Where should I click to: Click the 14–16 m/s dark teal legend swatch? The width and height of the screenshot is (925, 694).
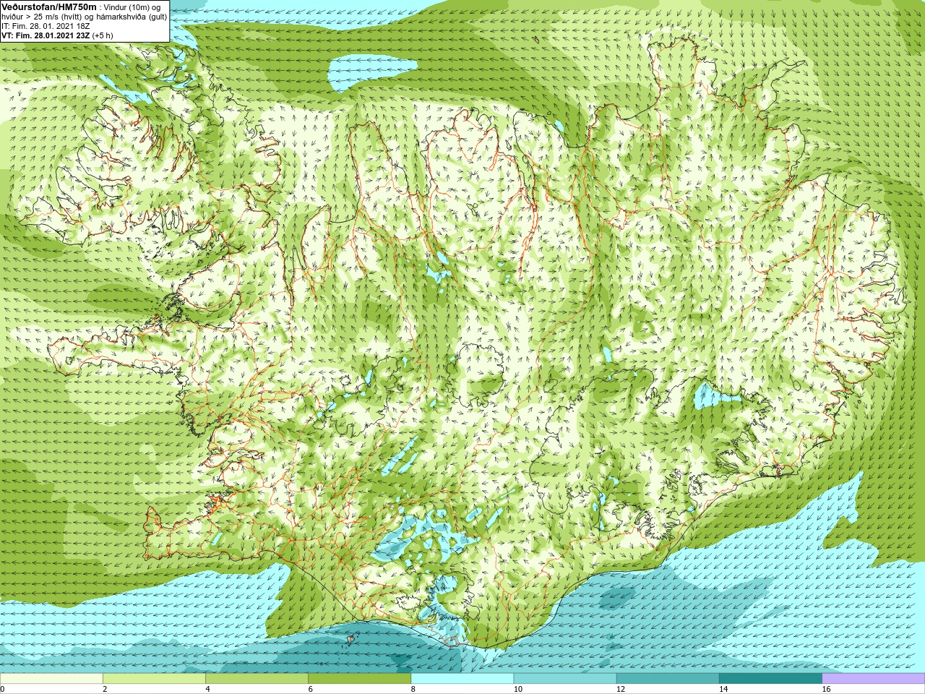(x=770, y=679)
